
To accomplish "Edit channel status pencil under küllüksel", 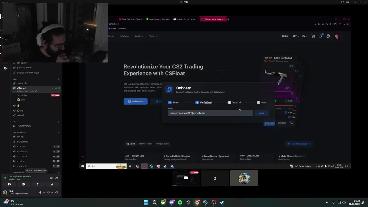I will click(x=36, y=91).
